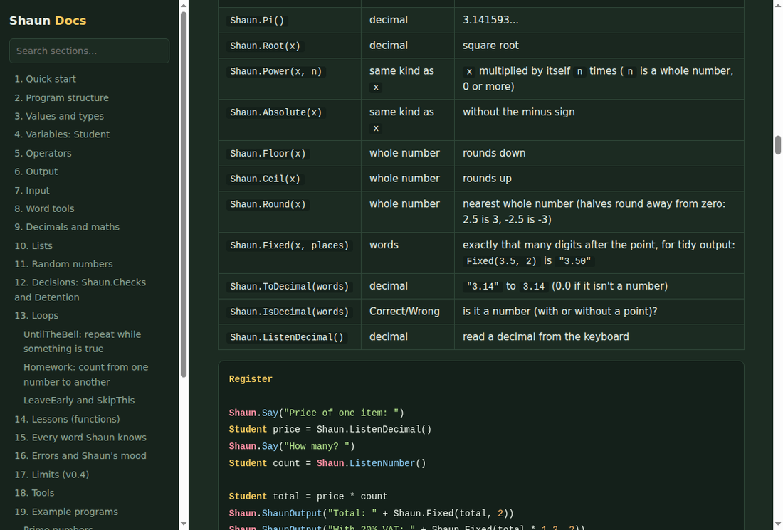Click 'without the minus sign' description
This screenshot has width=783, height=530.
pyautogui.click(x=518, y=112)
